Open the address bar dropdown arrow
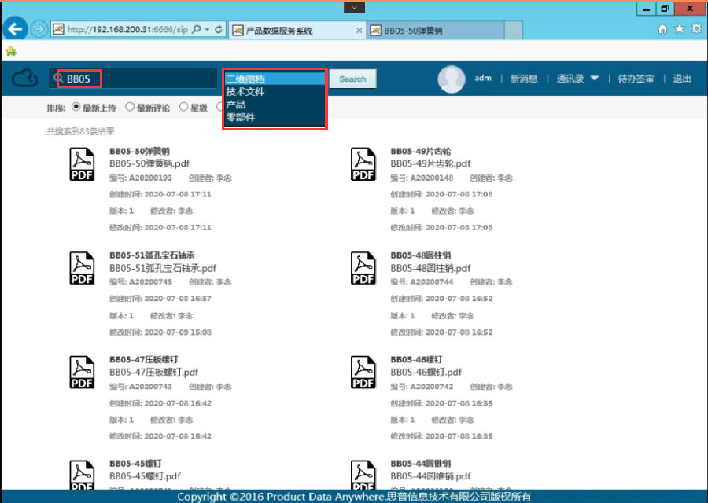This screenshot has height=503, width=708. 207,29
